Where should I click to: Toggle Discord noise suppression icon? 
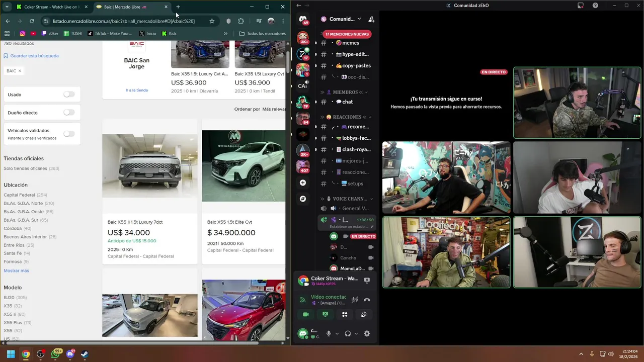(355, 300)
